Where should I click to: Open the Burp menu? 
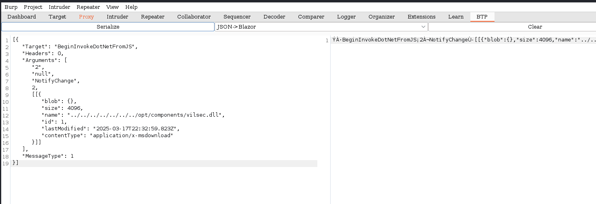[11, 7]
